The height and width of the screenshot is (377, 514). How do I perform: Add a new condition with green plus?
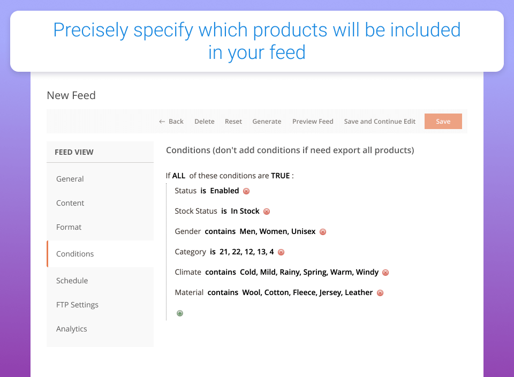pos(180,313)
